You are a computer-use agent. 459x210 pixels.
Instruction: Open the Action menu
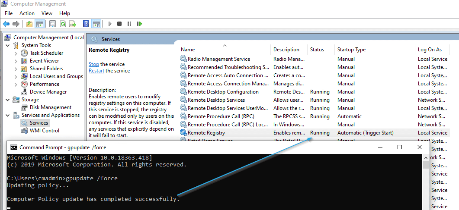point(27,13)
